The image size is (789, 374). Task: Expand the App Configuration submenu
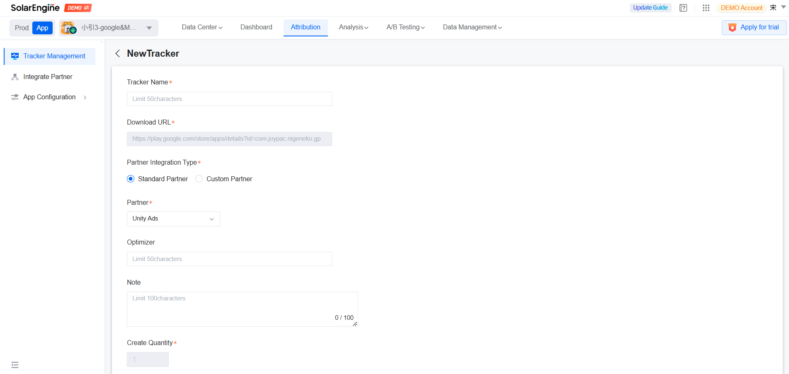tap(85, 97)
